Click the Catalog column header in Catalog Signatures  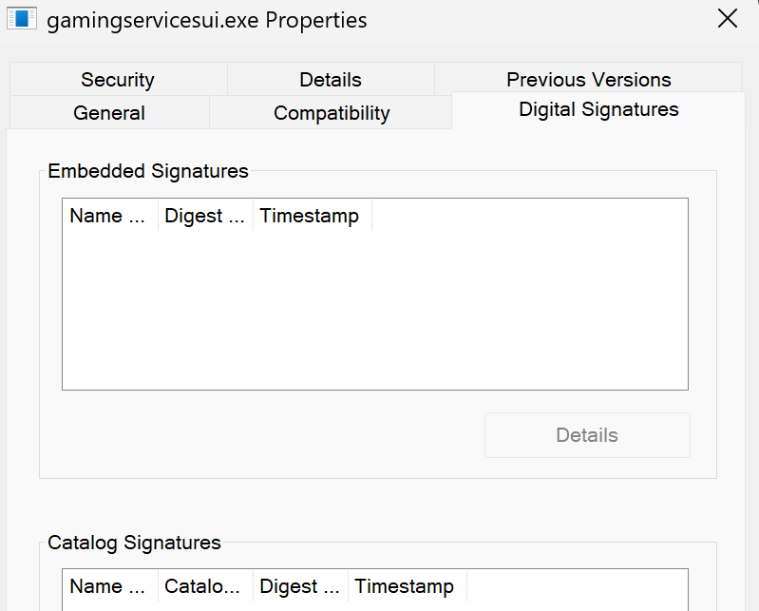coord(205,586)
